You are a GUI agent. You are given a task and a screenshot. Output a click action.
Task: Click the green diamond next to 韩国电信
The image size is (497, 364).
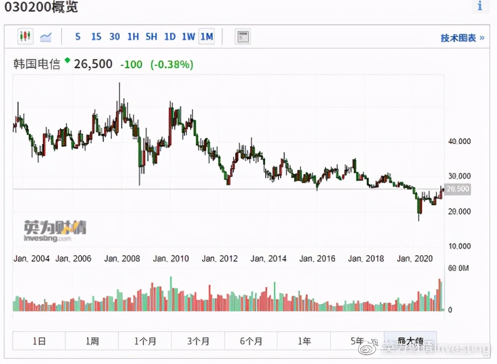pyautogui.click(x=67, y=60)
